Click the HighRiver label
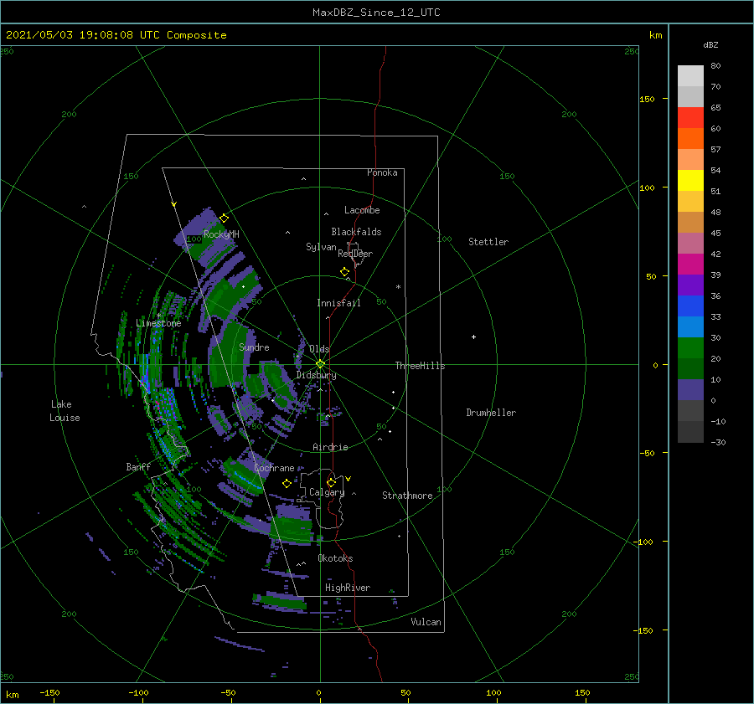 click(x=348, y=588)
